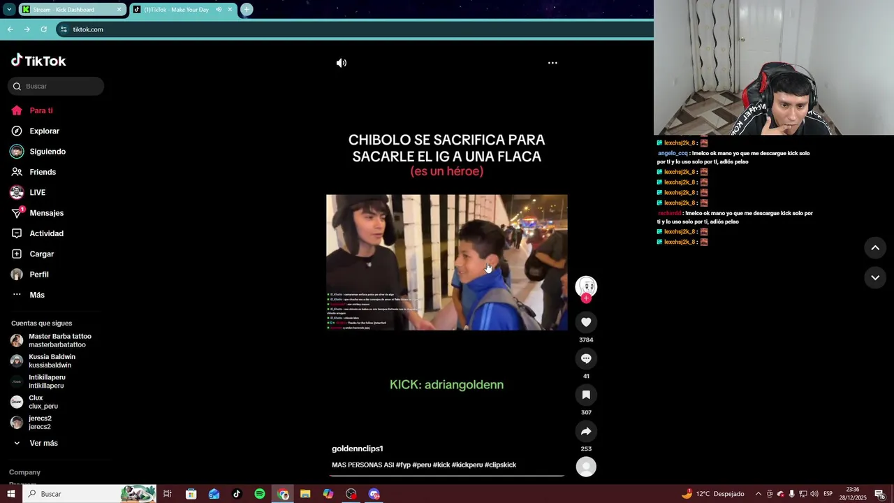Open the notification center icon
This screenshot has width=894, height=503.
point(880,494)
